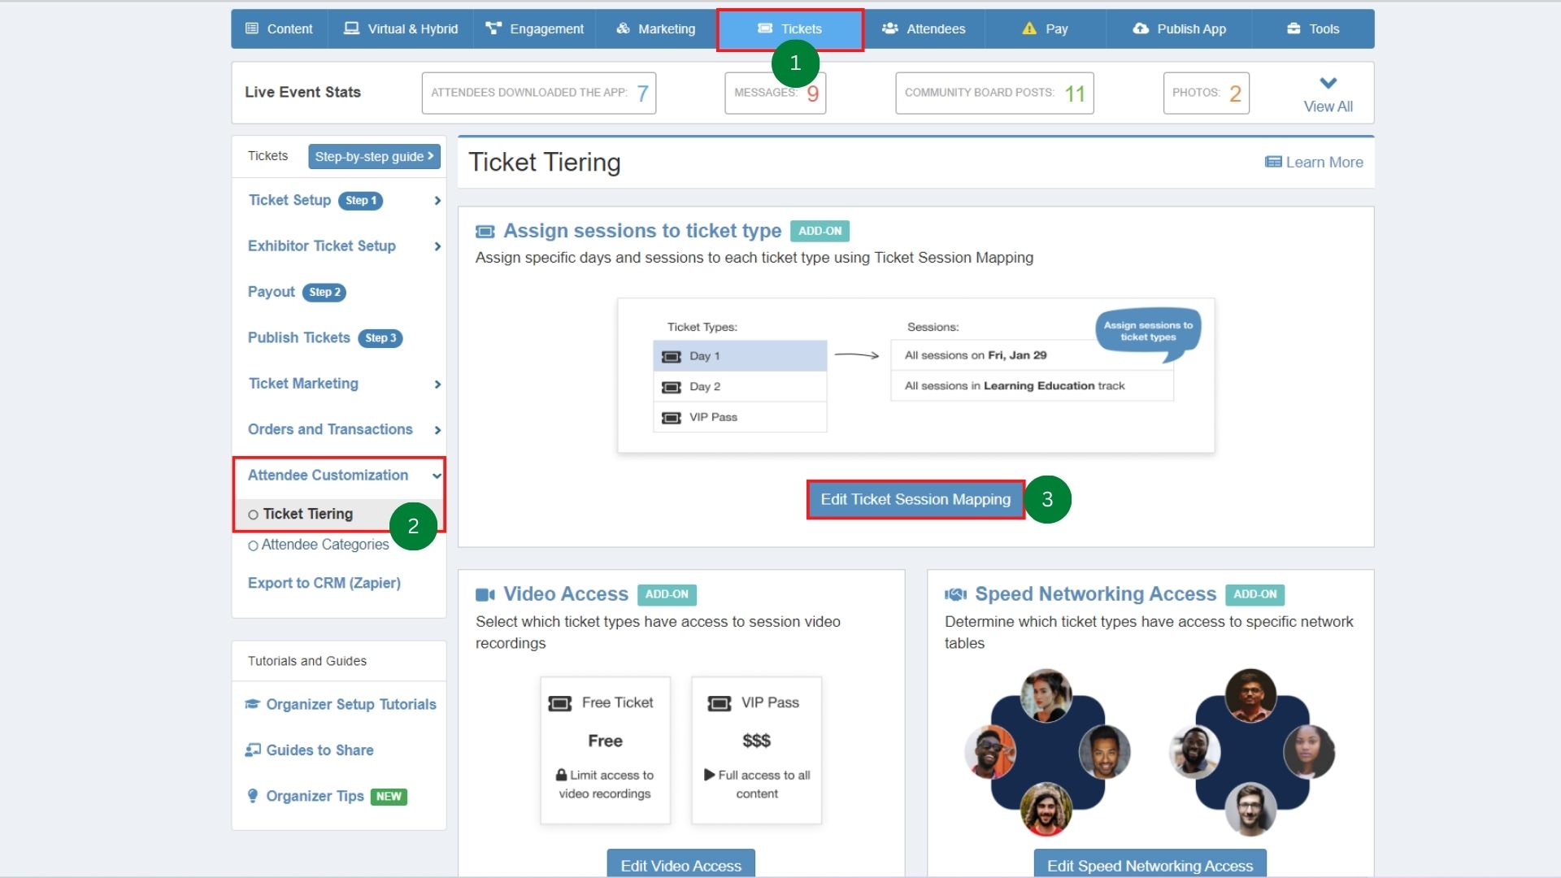The width and height of the screenshot is (1561, 878).
Task: Click the Pay warning triangle icon
Action: coord(1028,28)
